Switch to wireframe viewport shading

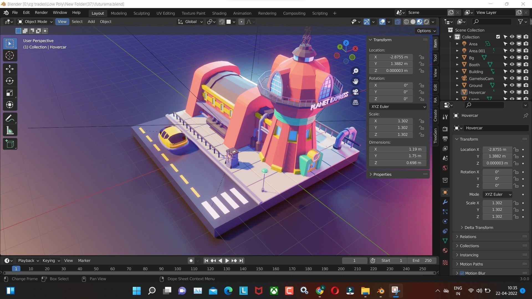pos(406,22)
